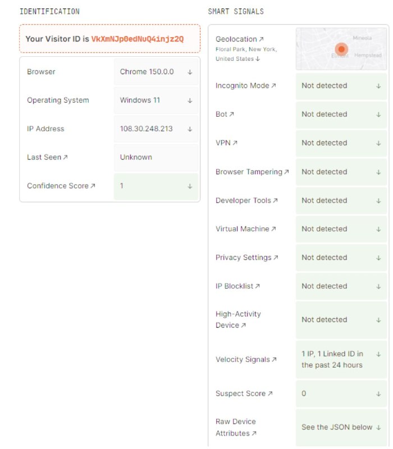Open the Developer Tools signal link
393x449 pixels.
(x=246, y=200)
